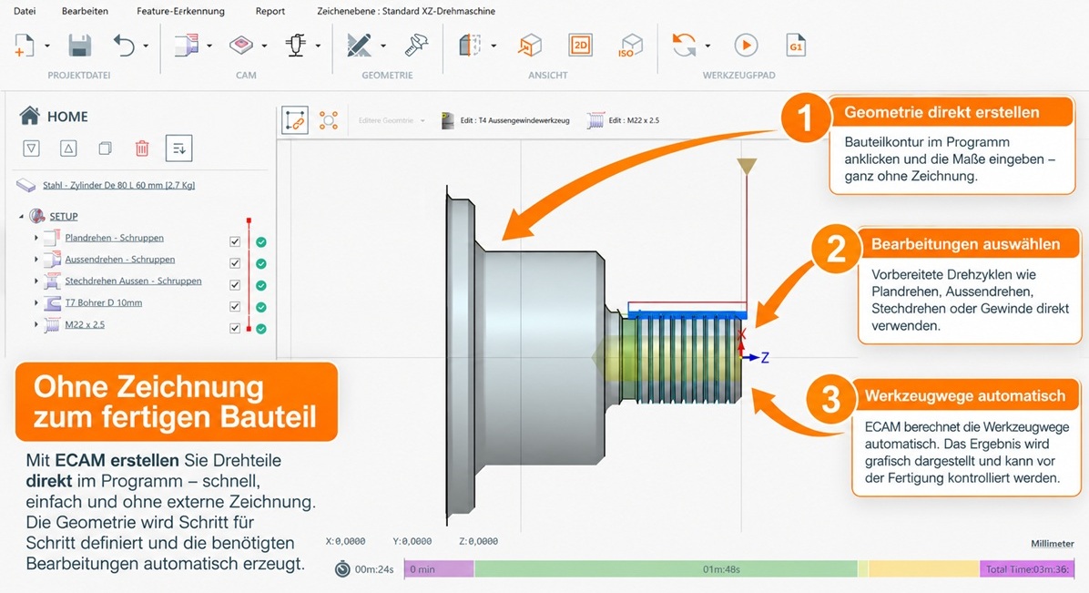
Task: Toggle the Stechdrehen Aussen - Schruppen checkbox
Action: pyautogui.click(x=235, y=285)
